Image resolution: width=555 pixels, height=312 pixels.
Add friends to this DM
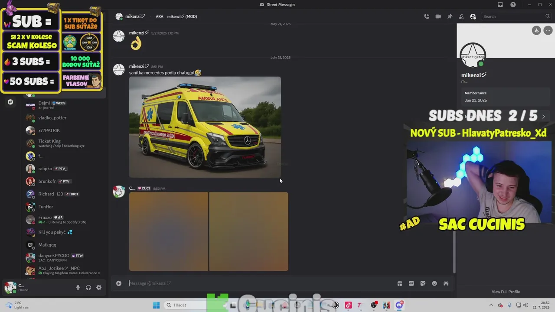tap(461, 16)
